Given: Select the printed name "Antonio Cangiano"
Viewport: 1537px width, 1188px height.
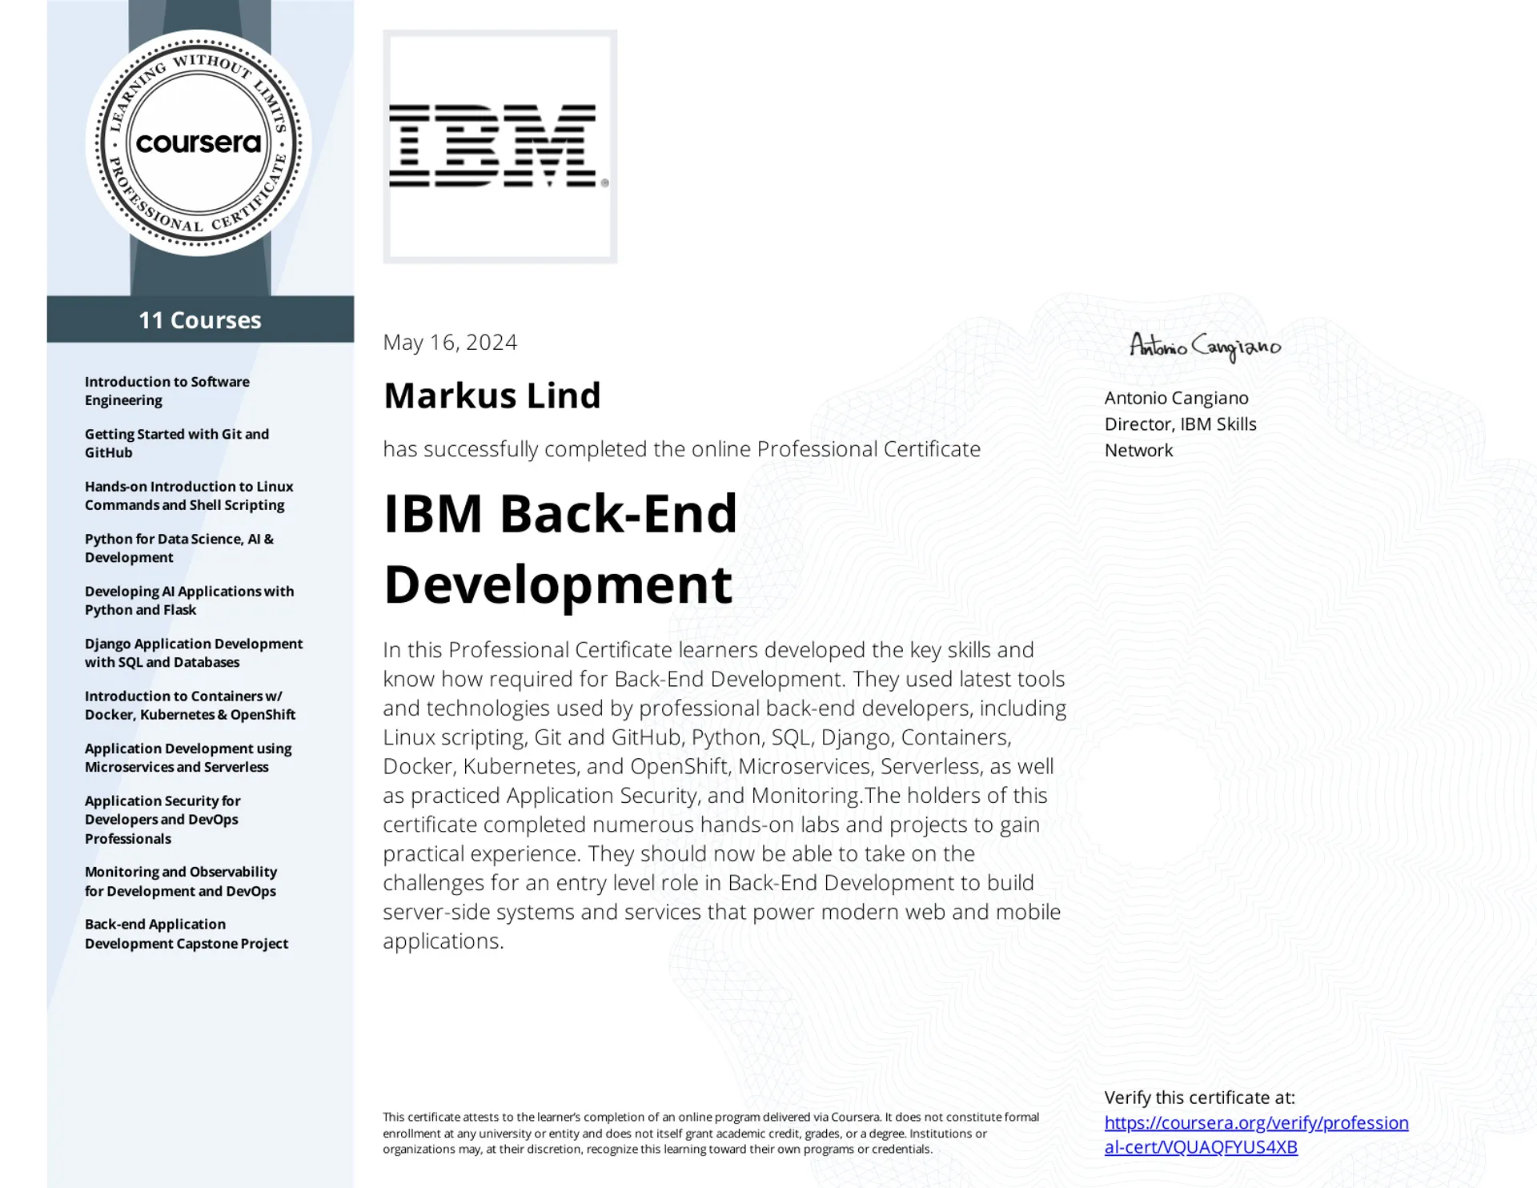Looking at the screenshot, I should (x=1176, y=398).
